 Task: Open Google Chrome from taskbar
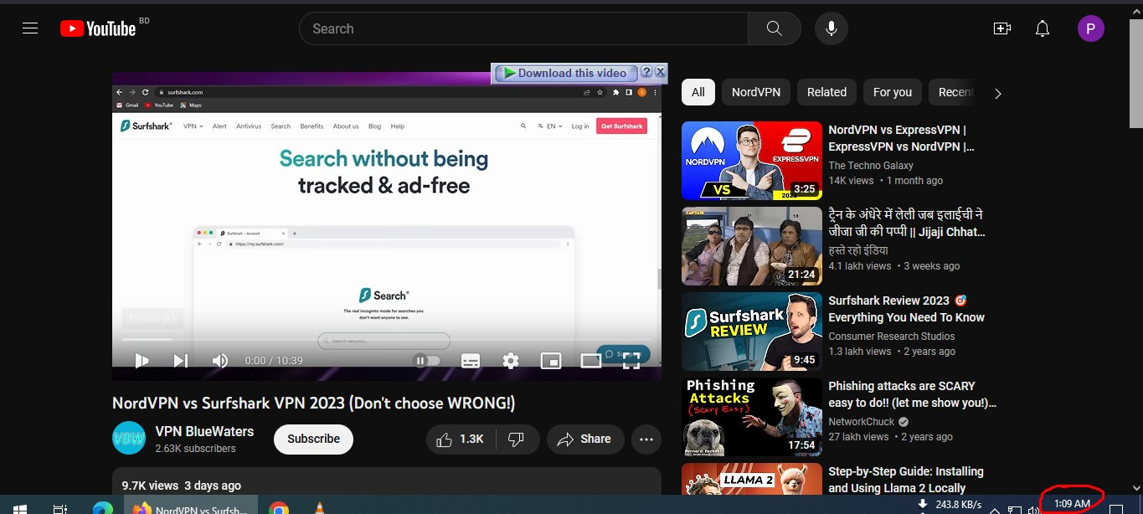pyautogui.click(x=279, y=508)
